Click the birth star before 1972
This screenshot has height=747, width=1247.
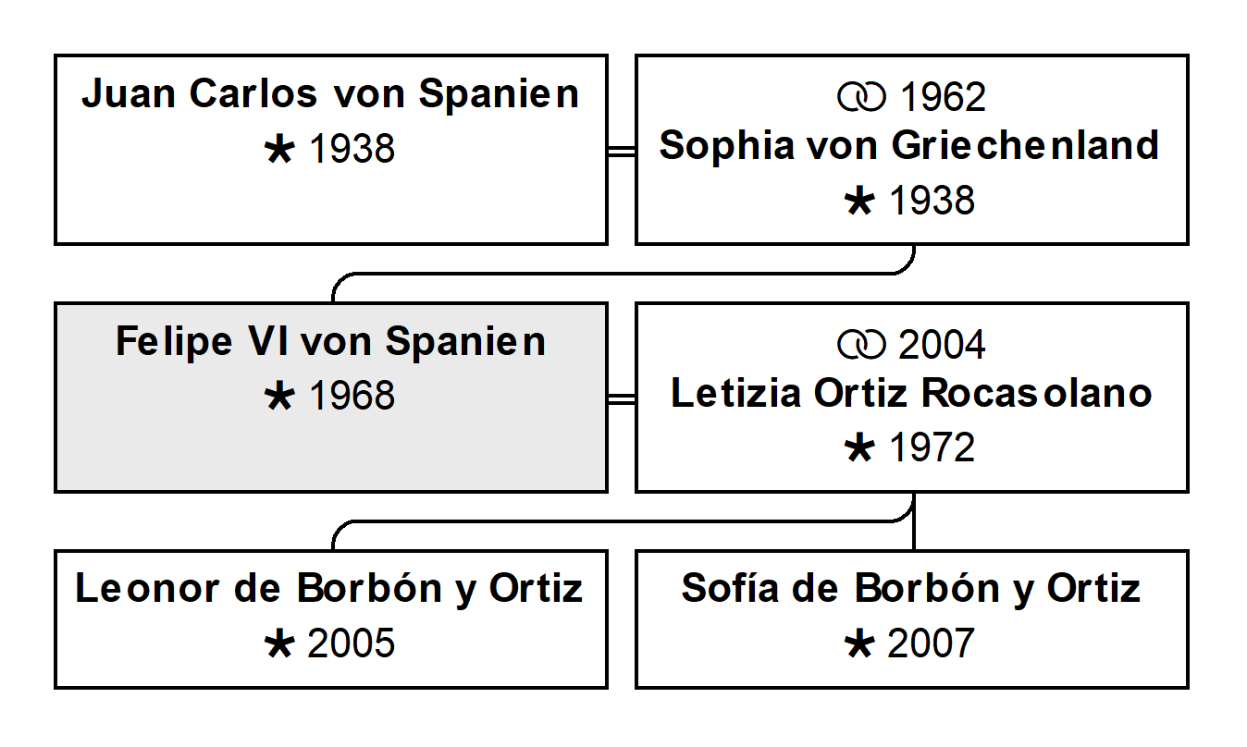tap(860, 447)
